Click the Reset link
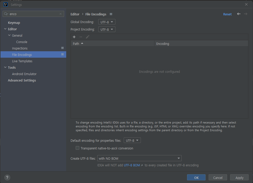The height and width of the screenshot is (183, 253). click(x=227, y=14)
